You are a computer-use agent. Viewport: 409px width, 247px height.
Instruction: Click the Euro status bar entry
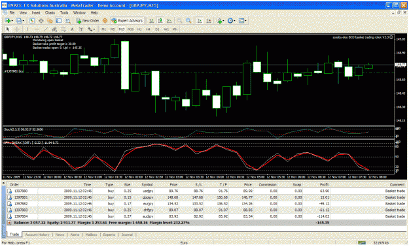(x=184, y=243)
